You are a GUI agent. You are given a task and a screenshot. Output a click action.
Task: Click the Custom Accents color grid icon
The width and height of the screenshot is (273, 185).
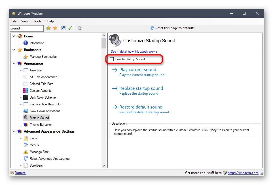pyautogui.click(x=26, y=90)
